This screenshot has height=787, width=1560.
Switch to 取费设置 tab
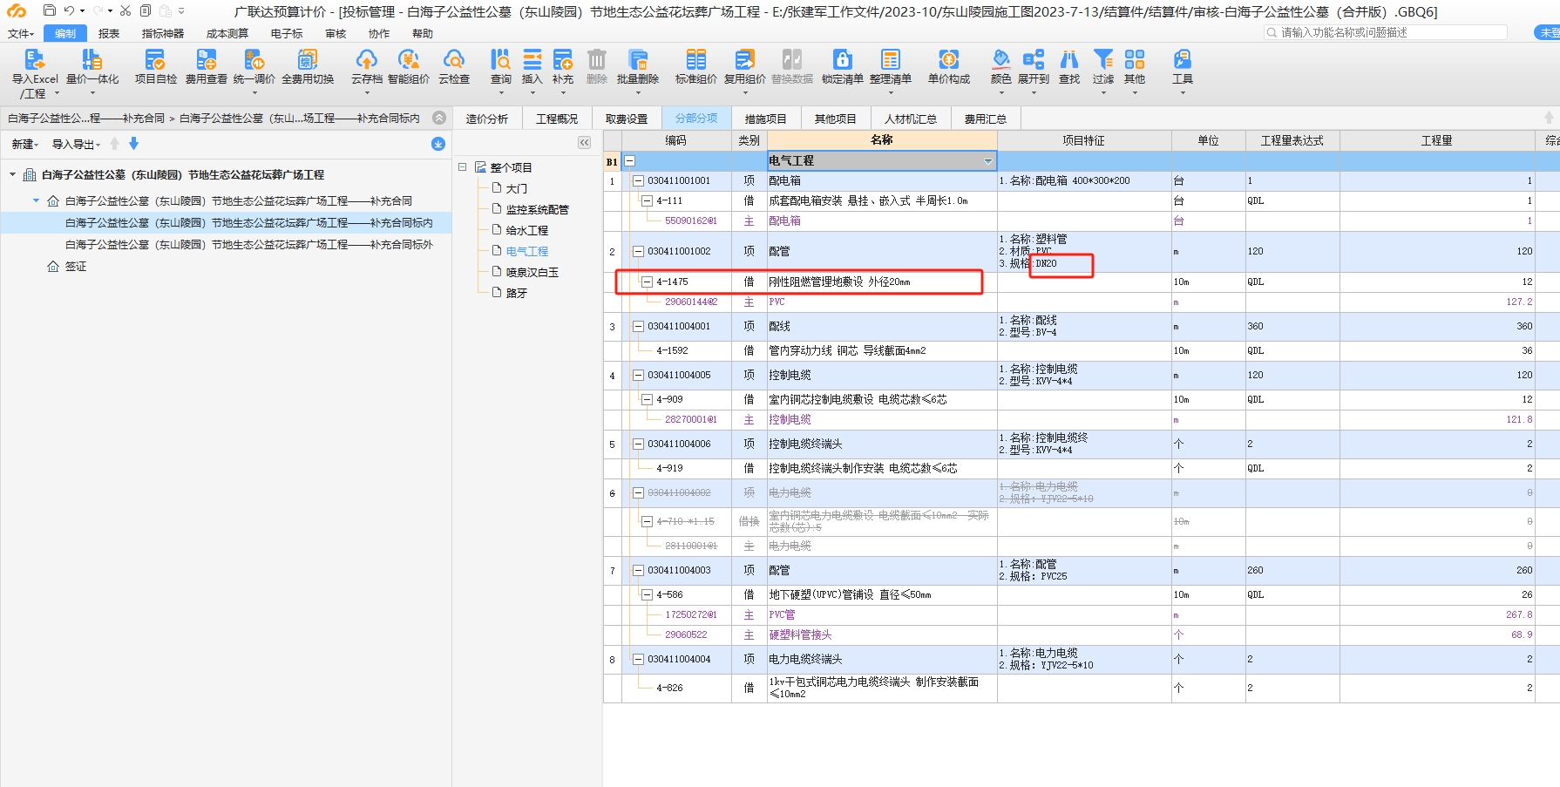(627, 119)
